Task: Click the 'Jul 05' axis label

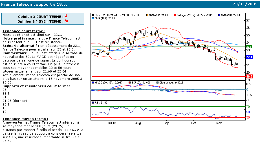Action: (112, 123)
